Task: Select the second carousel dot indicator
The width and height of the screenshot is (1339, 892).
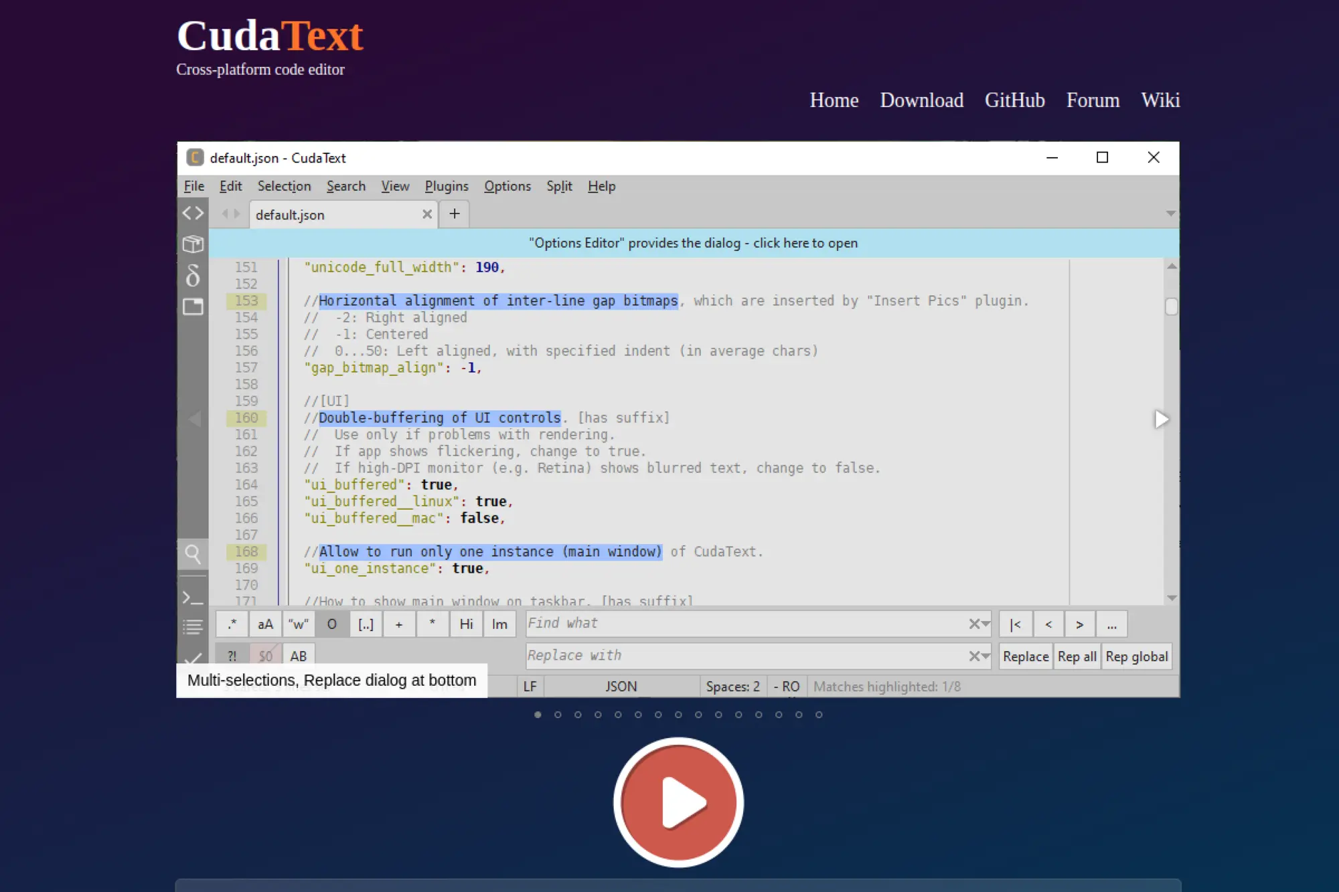Action: tap(558, 715)
